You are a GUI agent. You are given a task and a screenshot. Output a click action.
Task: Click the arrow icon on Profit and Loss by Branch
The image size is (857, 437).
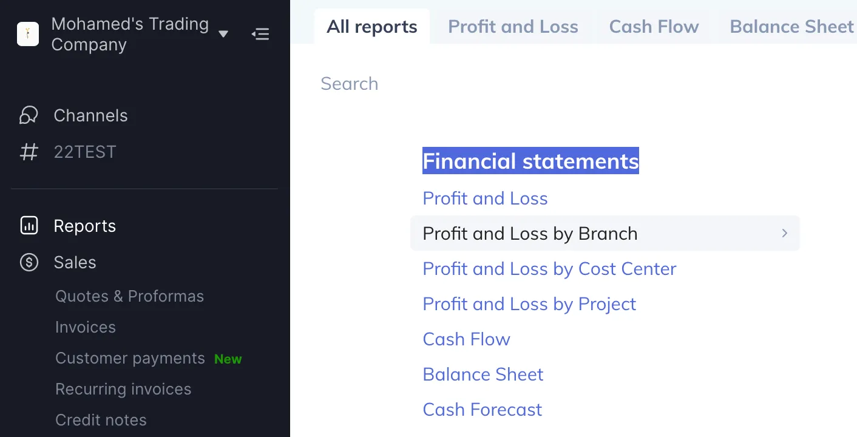tap(784, 233)
